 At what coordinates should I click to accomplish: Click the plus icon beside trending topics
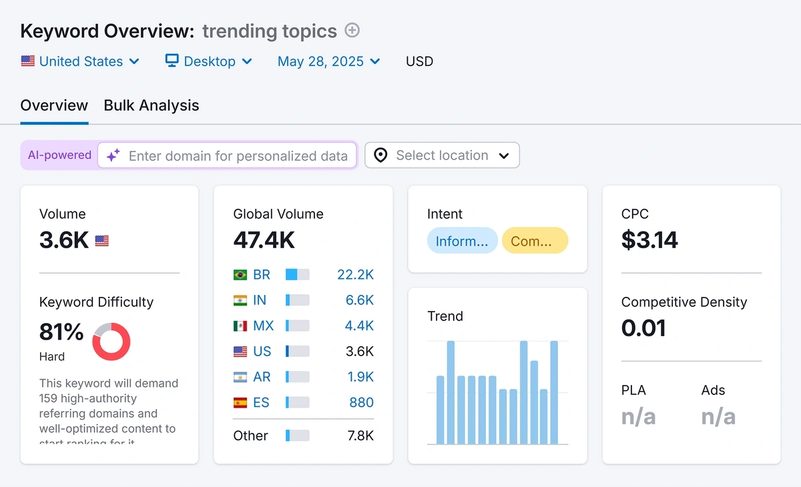click(352, 31)
